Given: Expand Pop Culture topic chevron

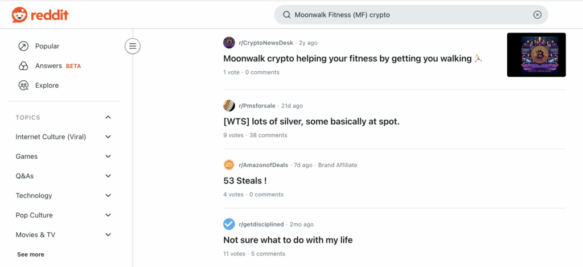Looking at the screenshot, I should click(x=108, y=215).
